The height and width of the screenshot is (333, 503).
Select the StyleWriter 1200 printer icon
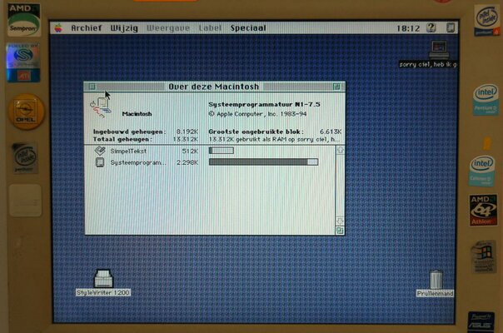[103, 277]
